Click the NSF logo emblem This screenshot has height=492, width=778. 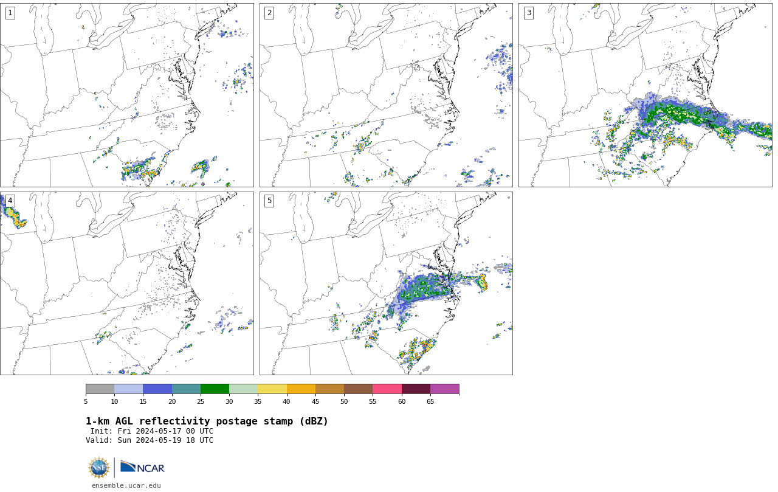[x=99, y=468]
